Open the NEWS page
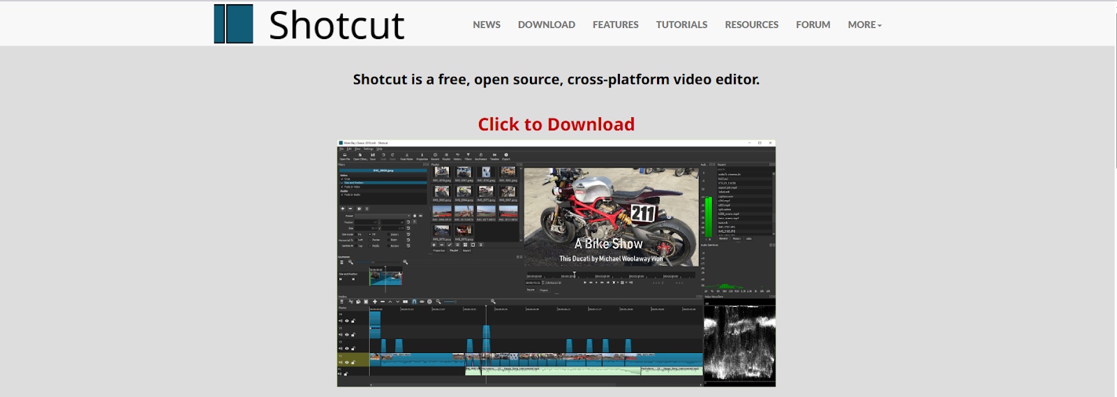This screenshot has width=1117, height=397. [x=487, y=24]
